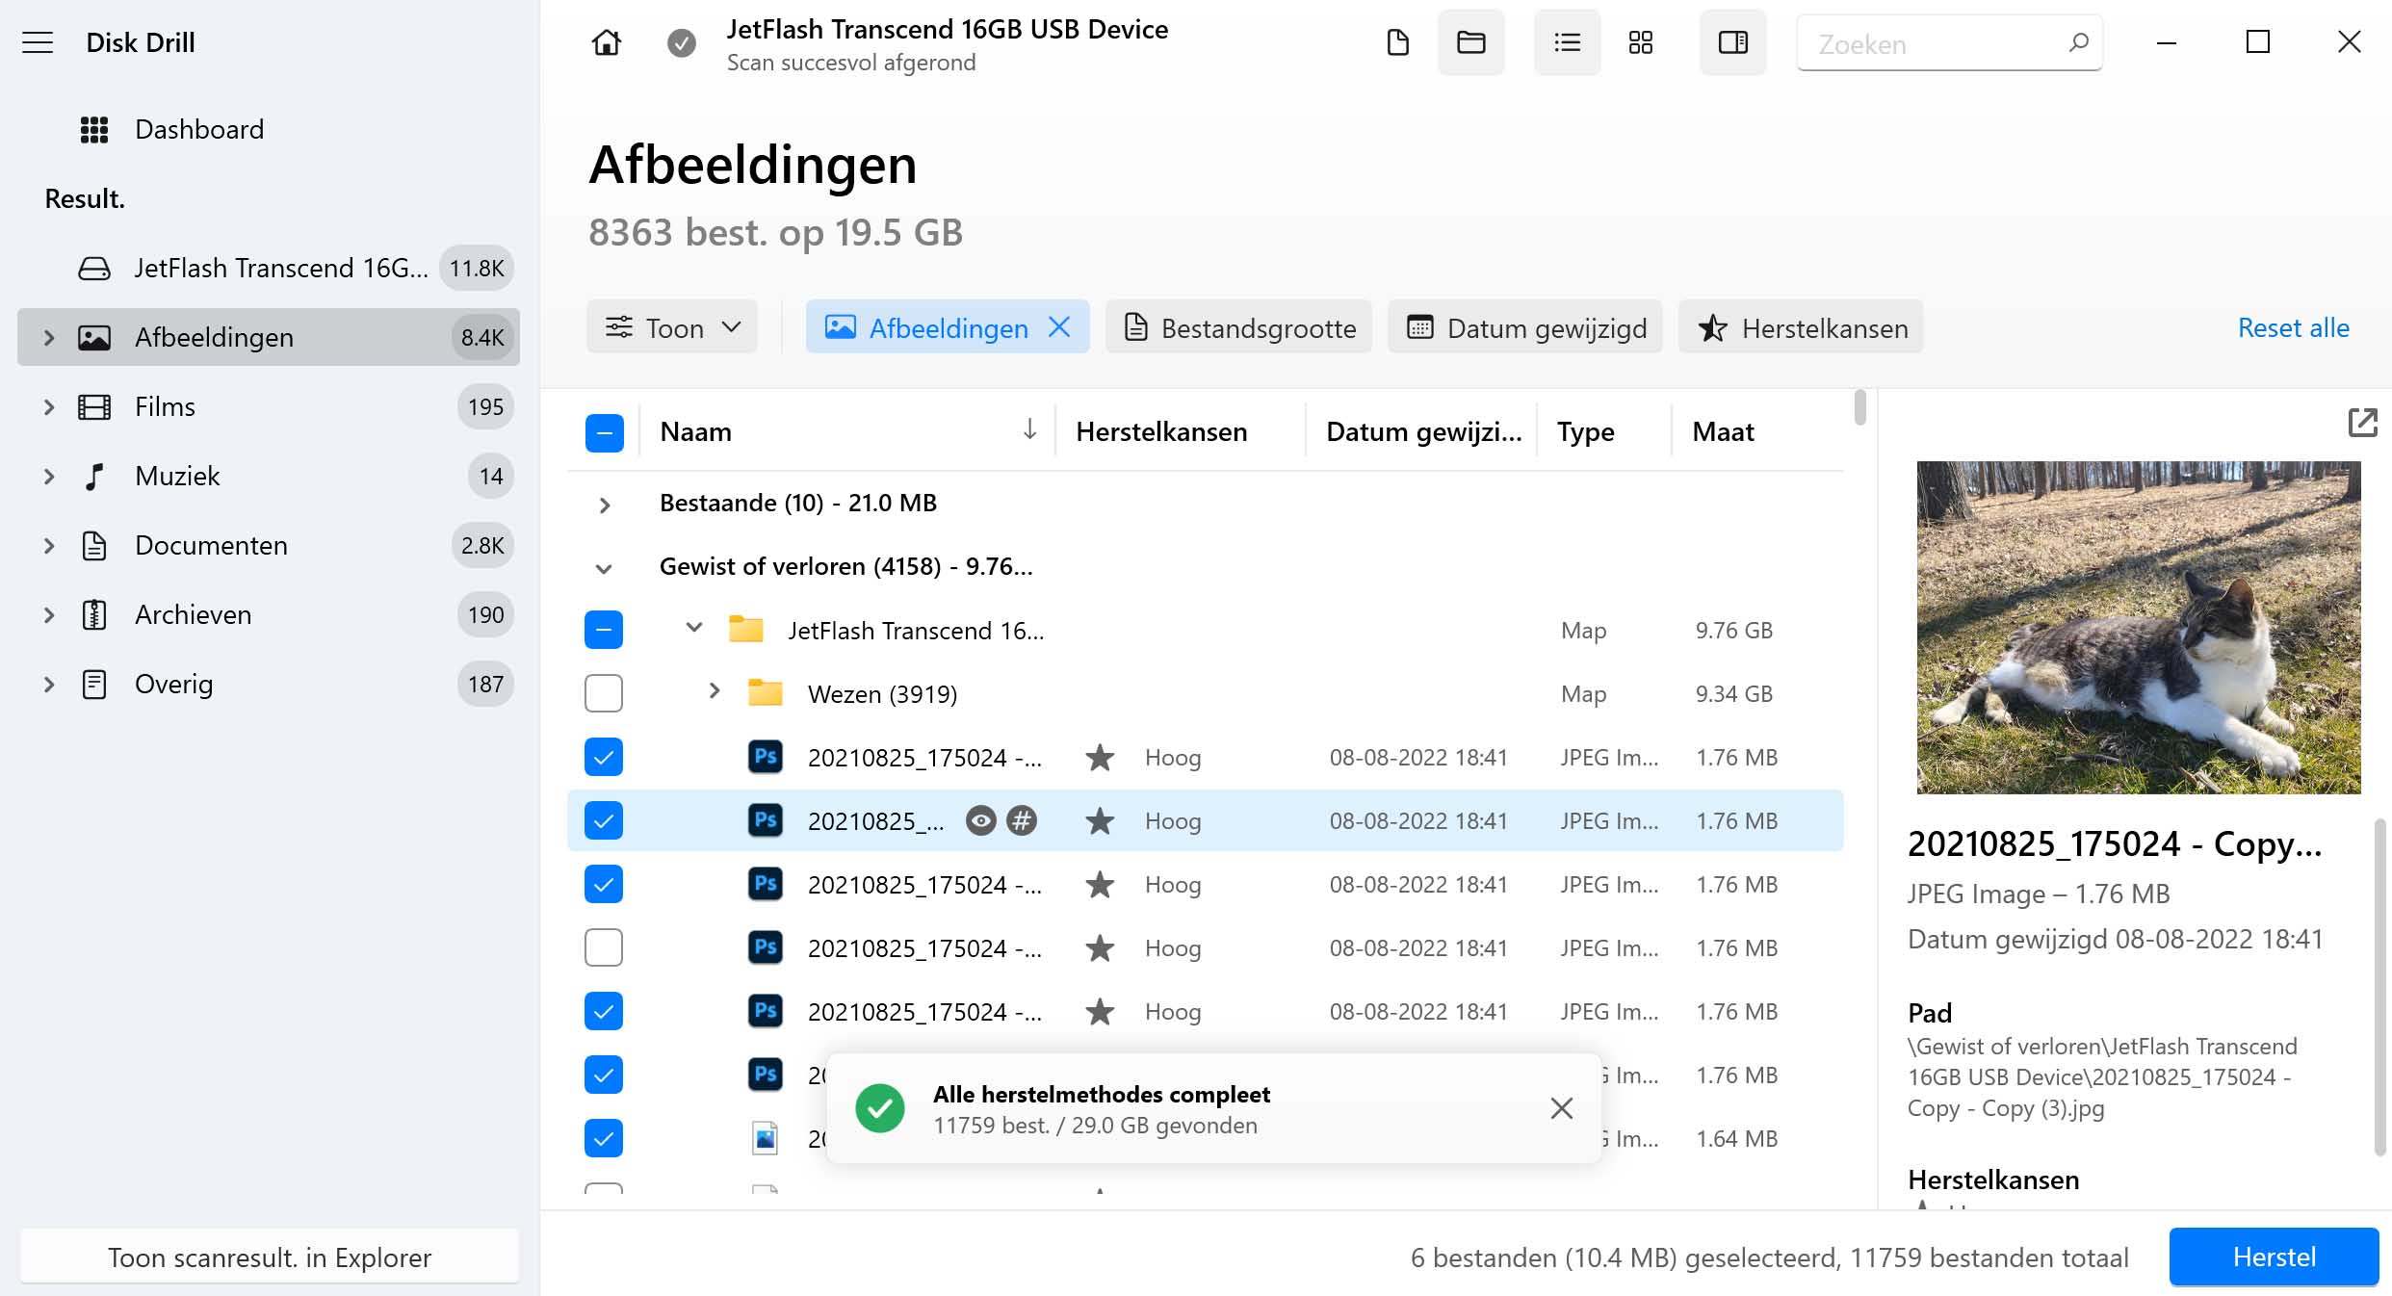Viewport: 2392px width, 1296px height.
Task: Expand the Wezen (3919) folder
Action: tap(714, 690)
